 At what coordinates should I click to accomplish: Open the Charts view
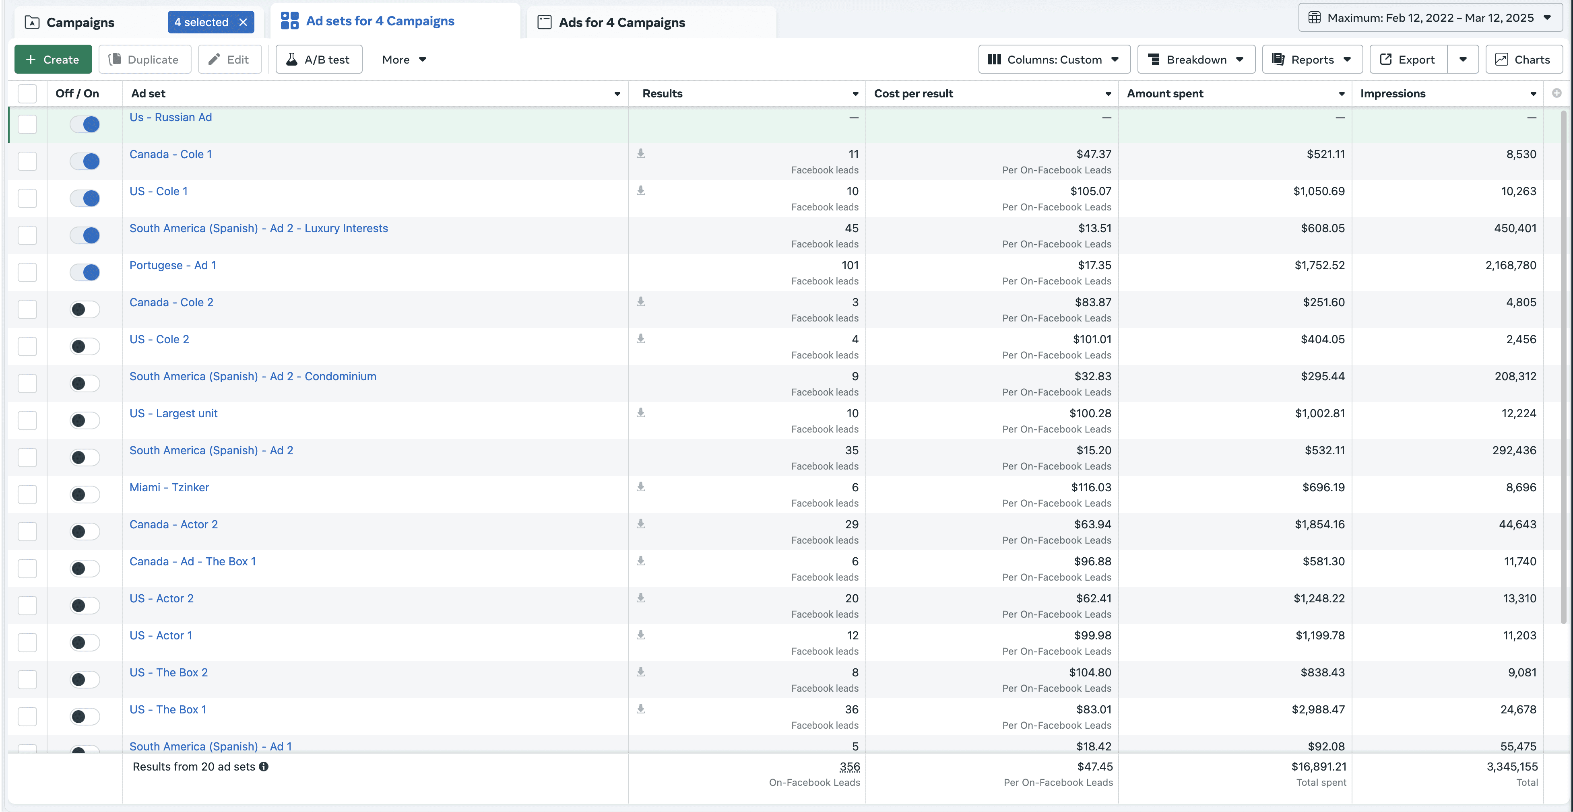pyautogui.click(x=1523, y=59)
